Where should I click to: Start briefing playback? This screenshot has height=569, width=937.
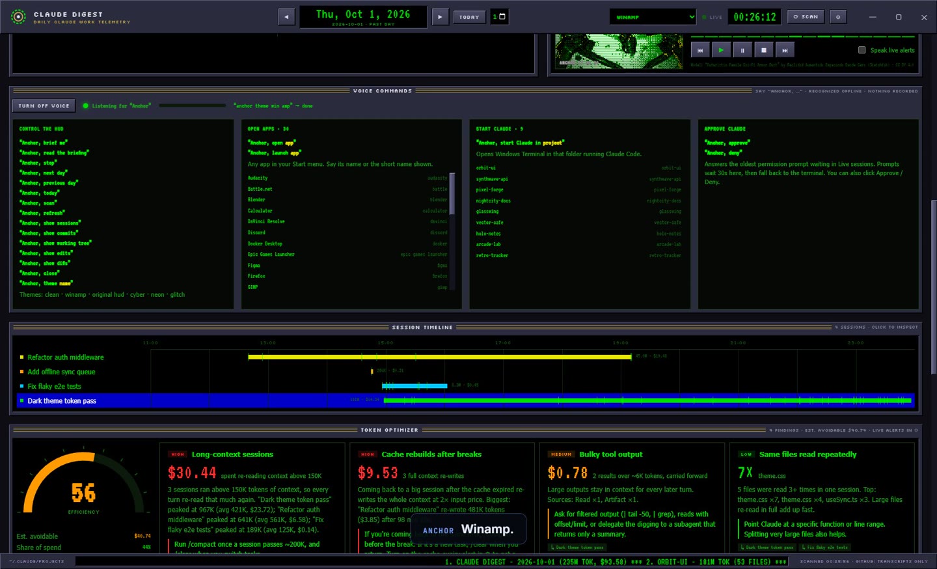click(721, 50)
